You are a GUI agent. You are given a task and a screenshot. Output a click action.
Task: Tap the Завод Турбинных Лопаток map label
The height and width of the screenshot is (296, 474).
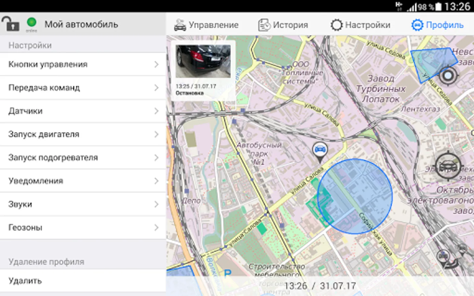(x=381, y=88)
